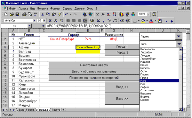This screenshot has height=118, width=192.
Task: Click the Increase Decimal icon
Action: pos(109,21)
